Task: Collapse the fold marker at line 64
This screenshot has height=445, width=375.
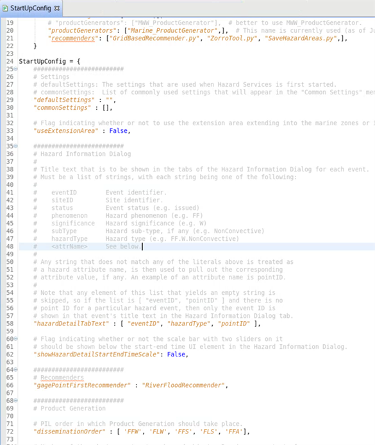Action: (x=16, y=370)
